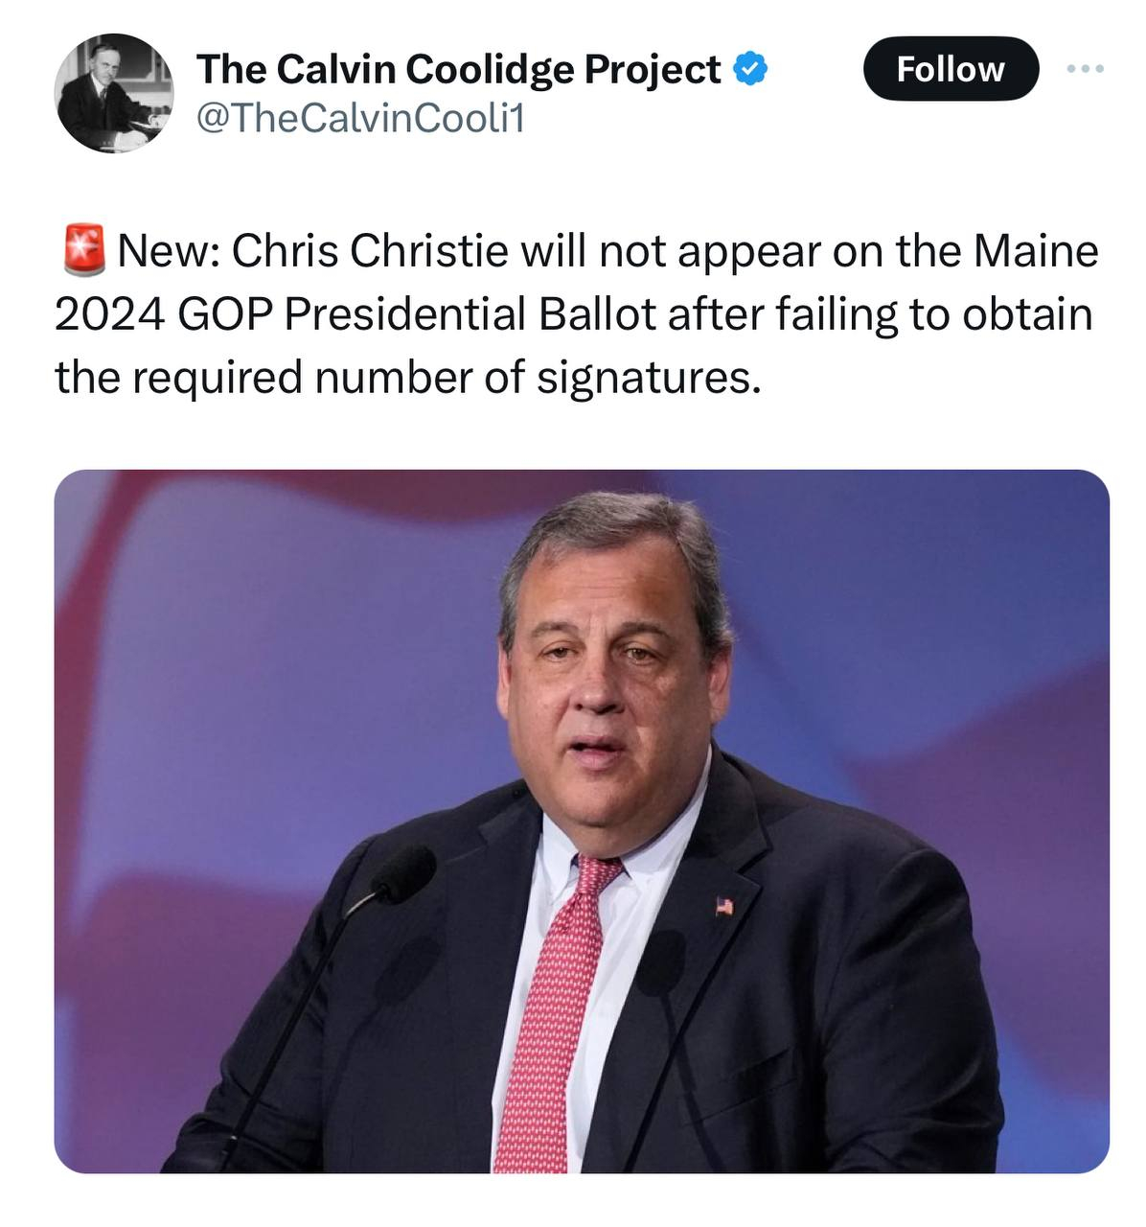Viewport: 1146px width, 1227px height.
Task: Open the attached photo of man speaking
Action: point(582,822)
